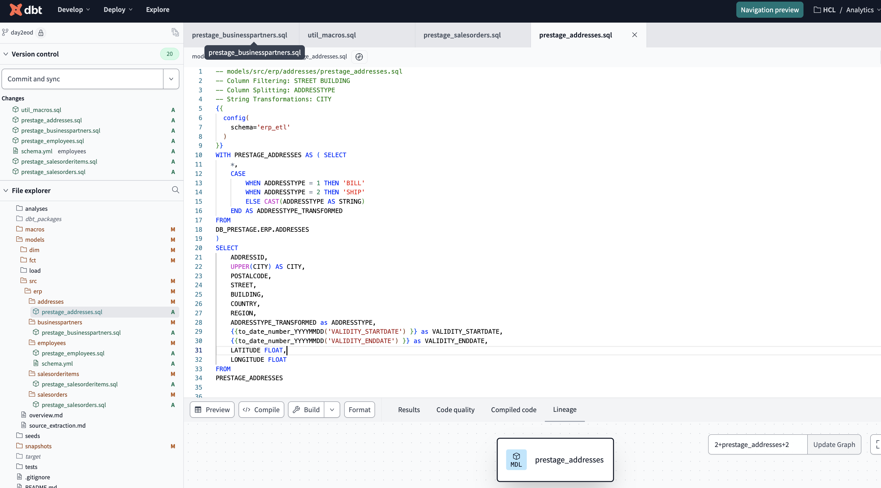Click the wrench icon on Build button
The height and width of the screenshot is (488, 881).
(296, 409)
